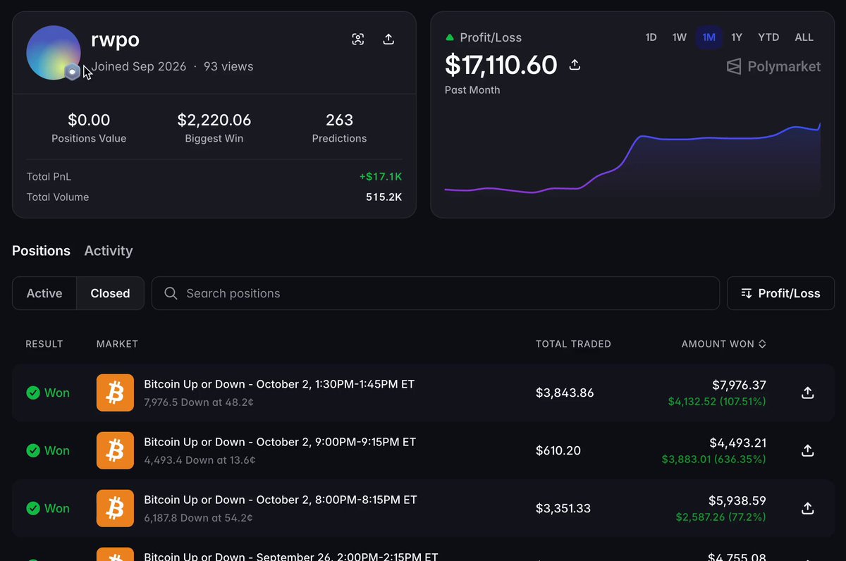Click the +$17.1K Total PnL value
Image resolution: width=846 pixels, height=561 pixels.
[x=380, y=177]
